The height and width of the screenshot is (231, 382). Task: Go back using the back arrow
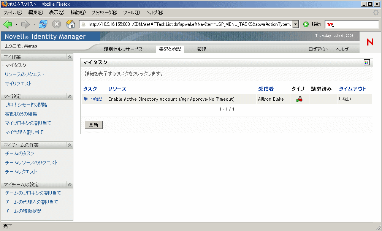(x=7, y=24)
